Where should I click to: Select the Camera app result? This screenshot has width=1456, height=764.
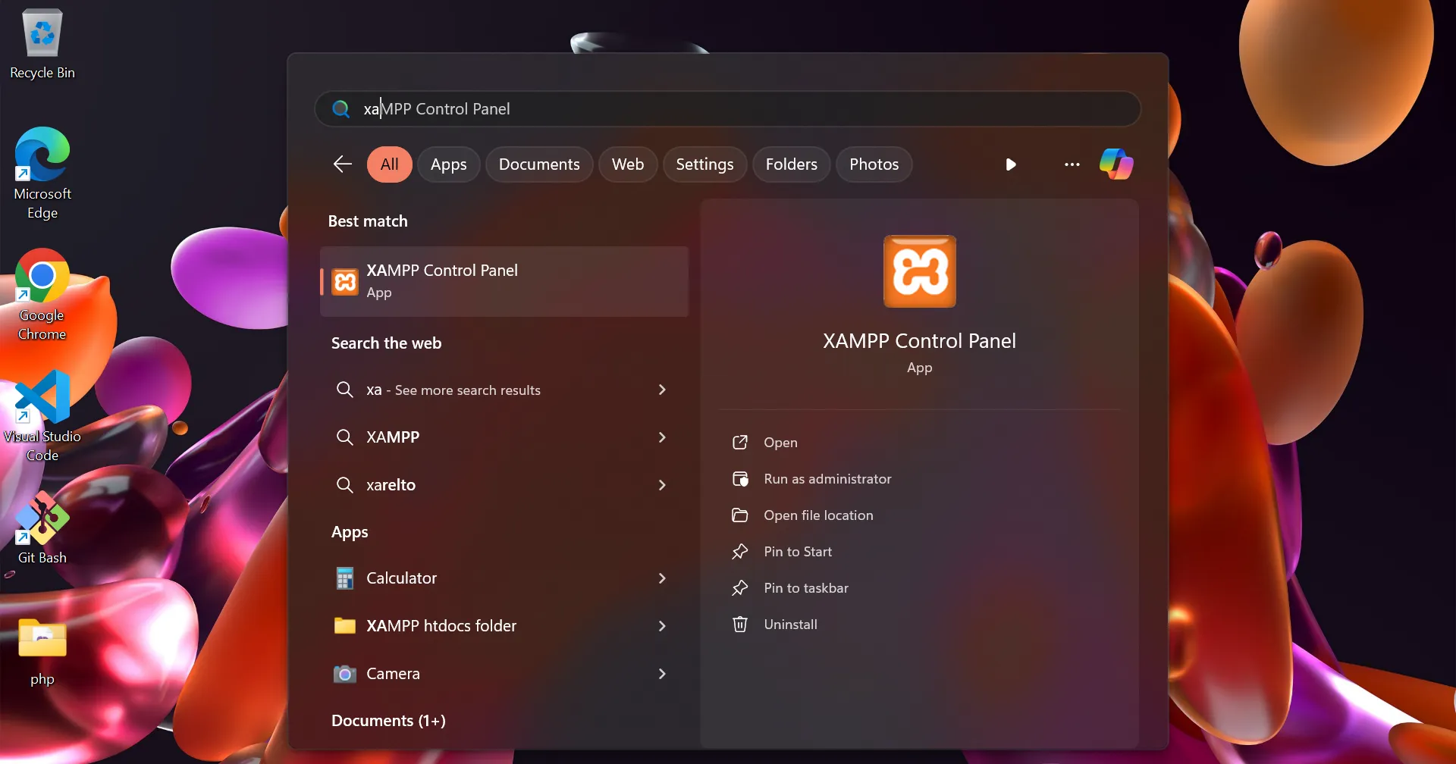click(x=504, y=674)
